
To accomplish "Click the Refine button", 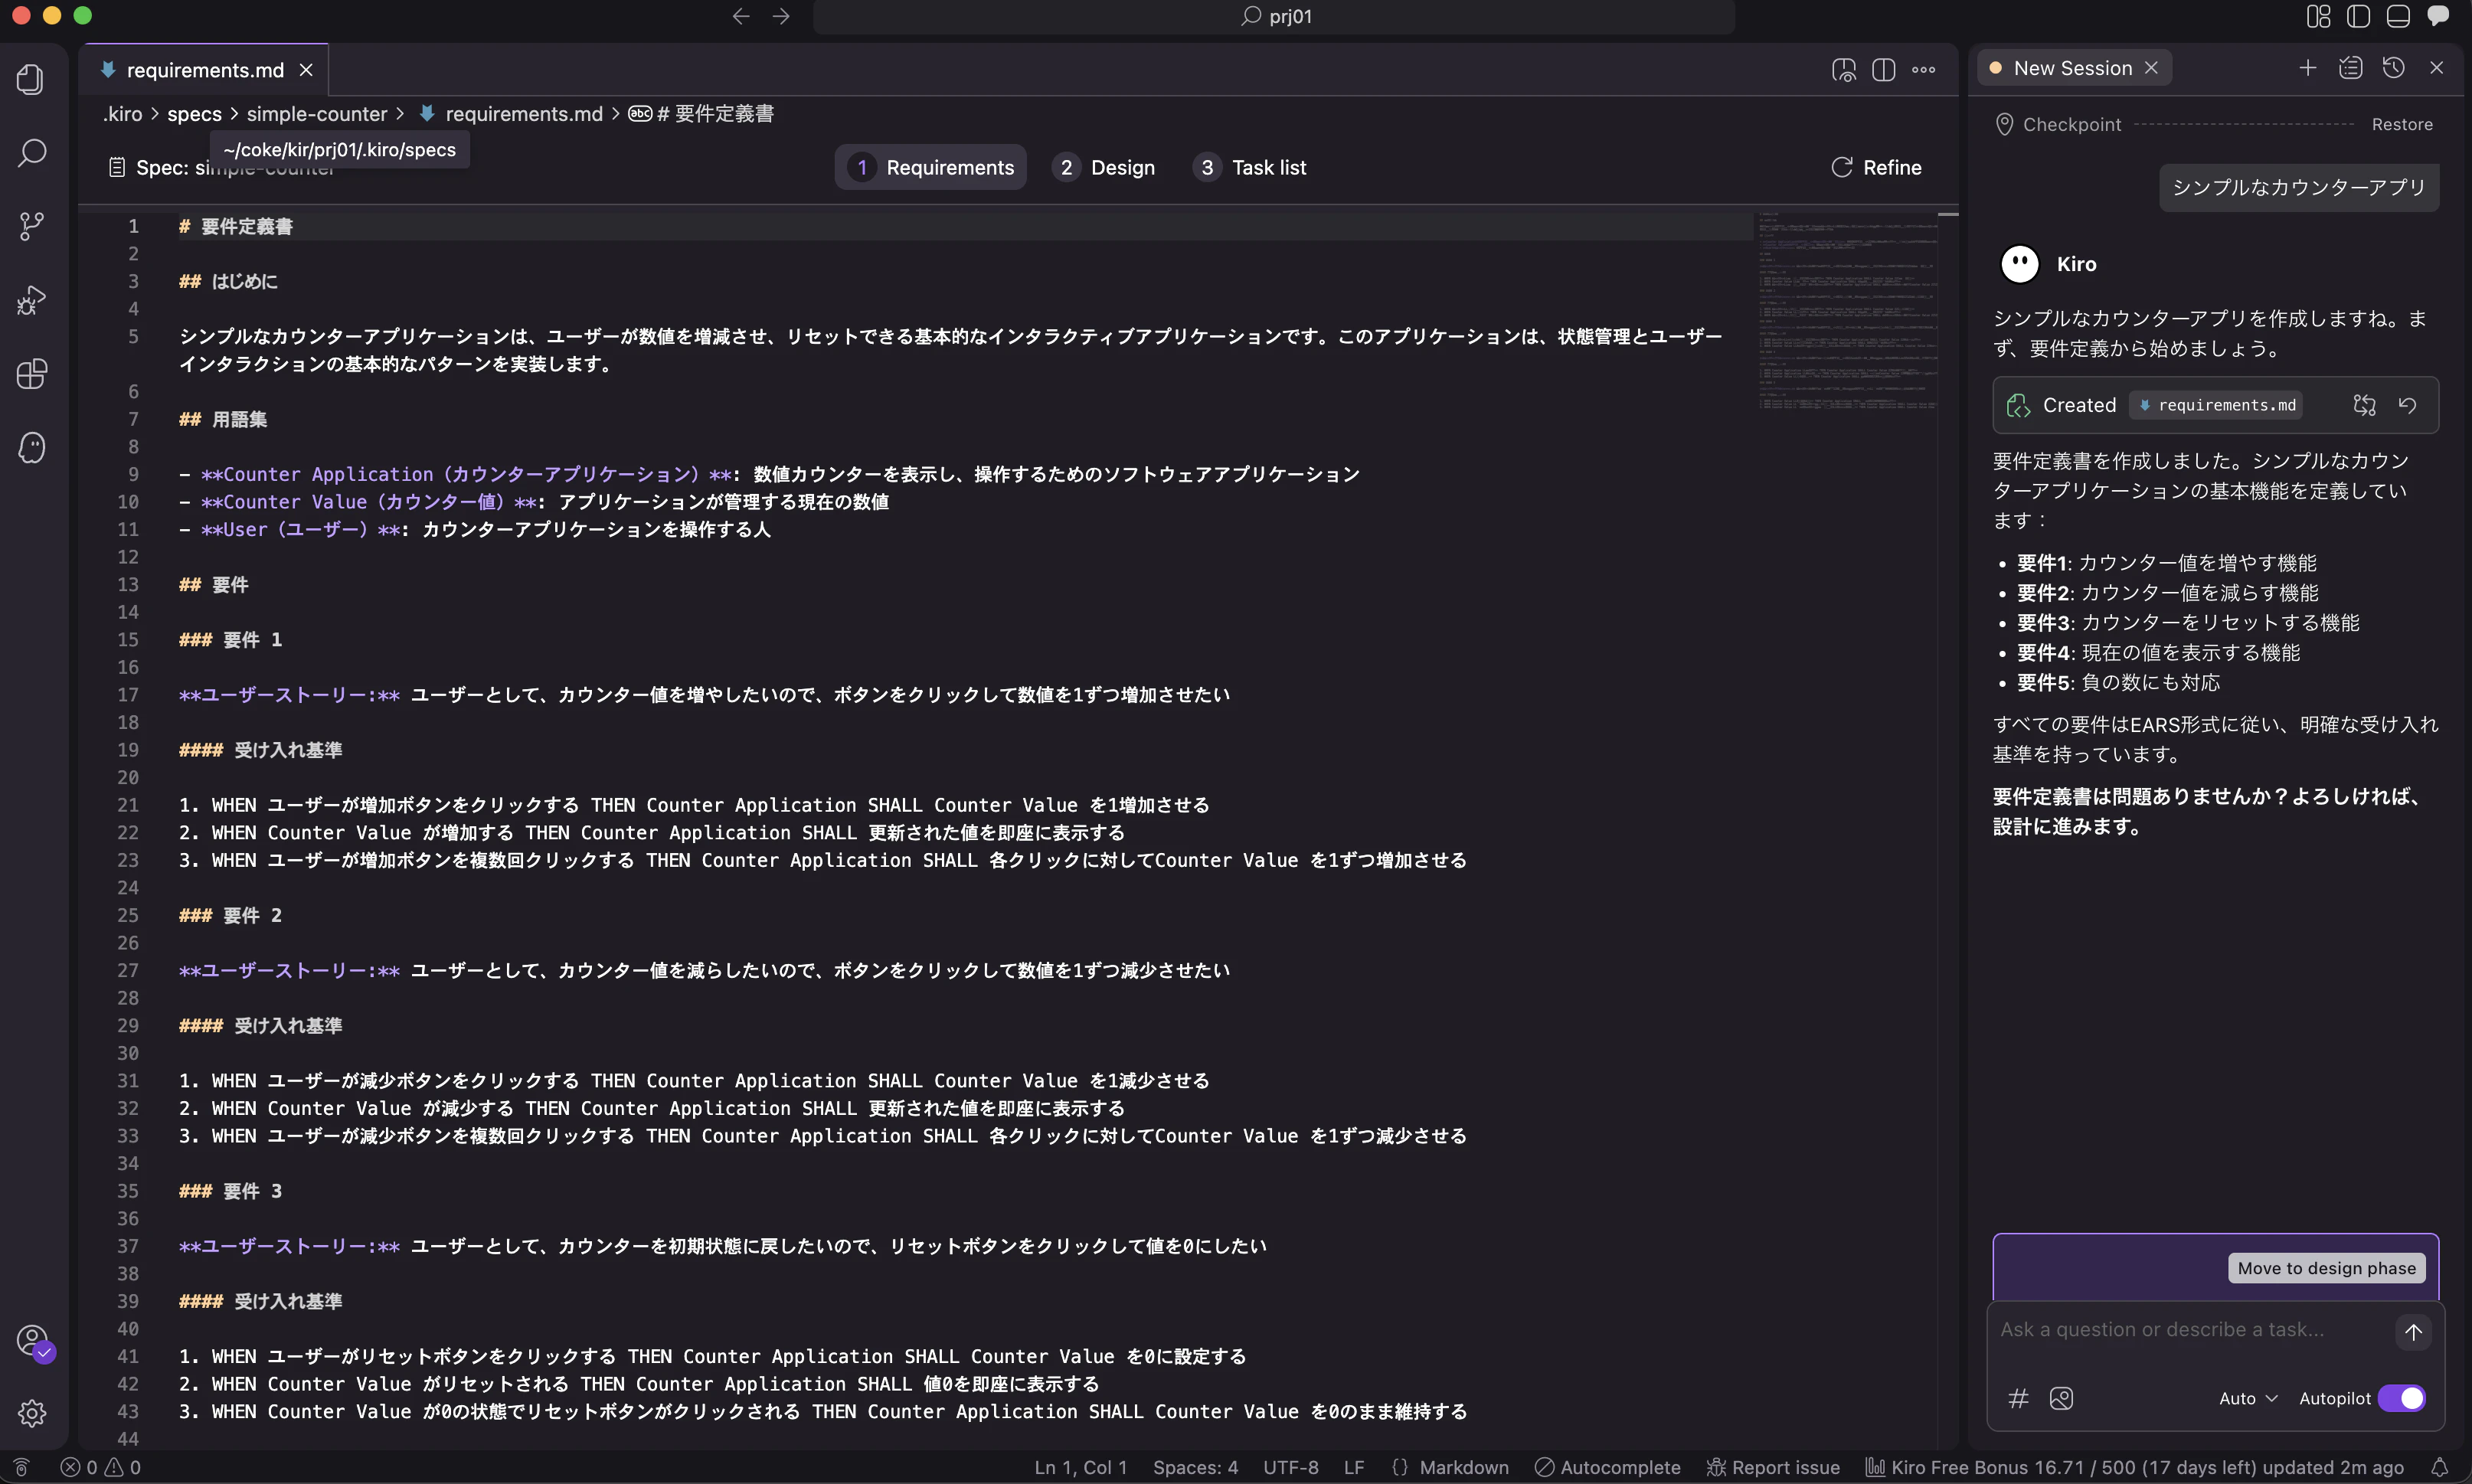I will pyautogui.click(x=1876, y=167).
